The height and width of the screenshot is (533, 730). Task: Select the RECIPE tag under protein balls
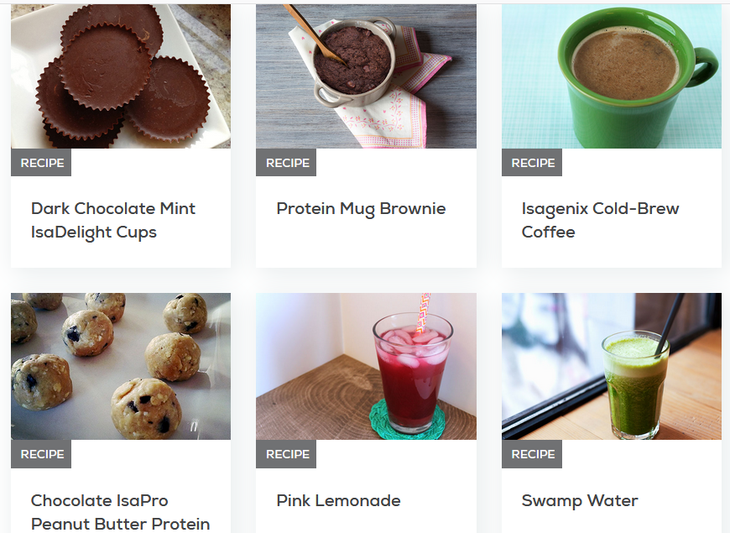click(x=41, y=454)
